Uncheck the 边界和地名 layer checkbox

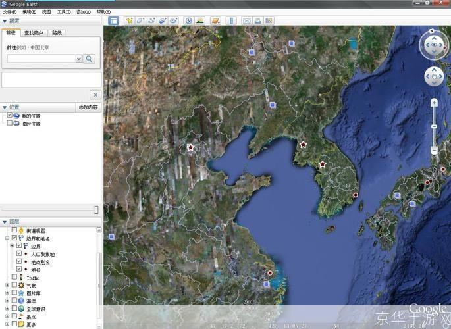click(14, 238)
